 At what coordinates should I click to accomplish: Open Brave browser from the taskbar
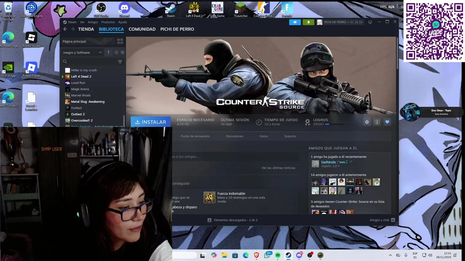tap(256, 255)
